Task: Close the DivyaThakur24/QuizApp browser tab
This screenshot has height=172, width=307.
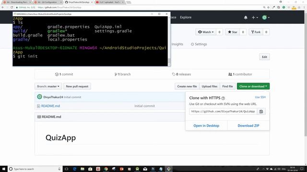Action: click(92, 2)
